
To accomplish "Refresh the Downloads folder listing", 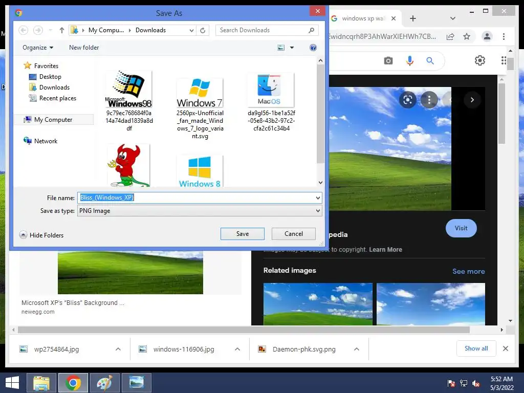I will (x=203, y=30).
